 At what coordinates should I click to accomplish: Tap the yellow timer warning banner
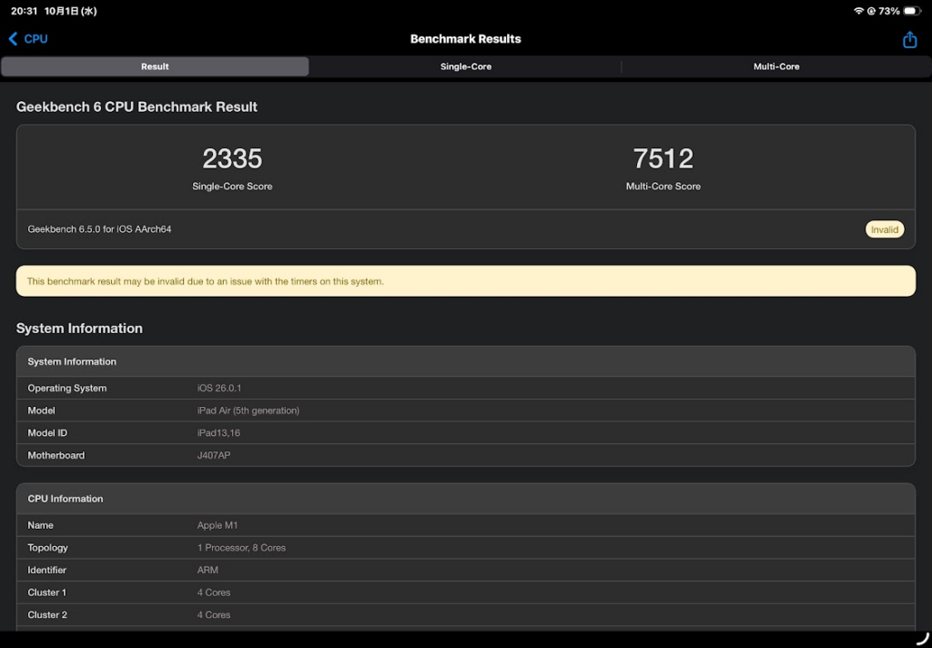[x=465, y=281]
